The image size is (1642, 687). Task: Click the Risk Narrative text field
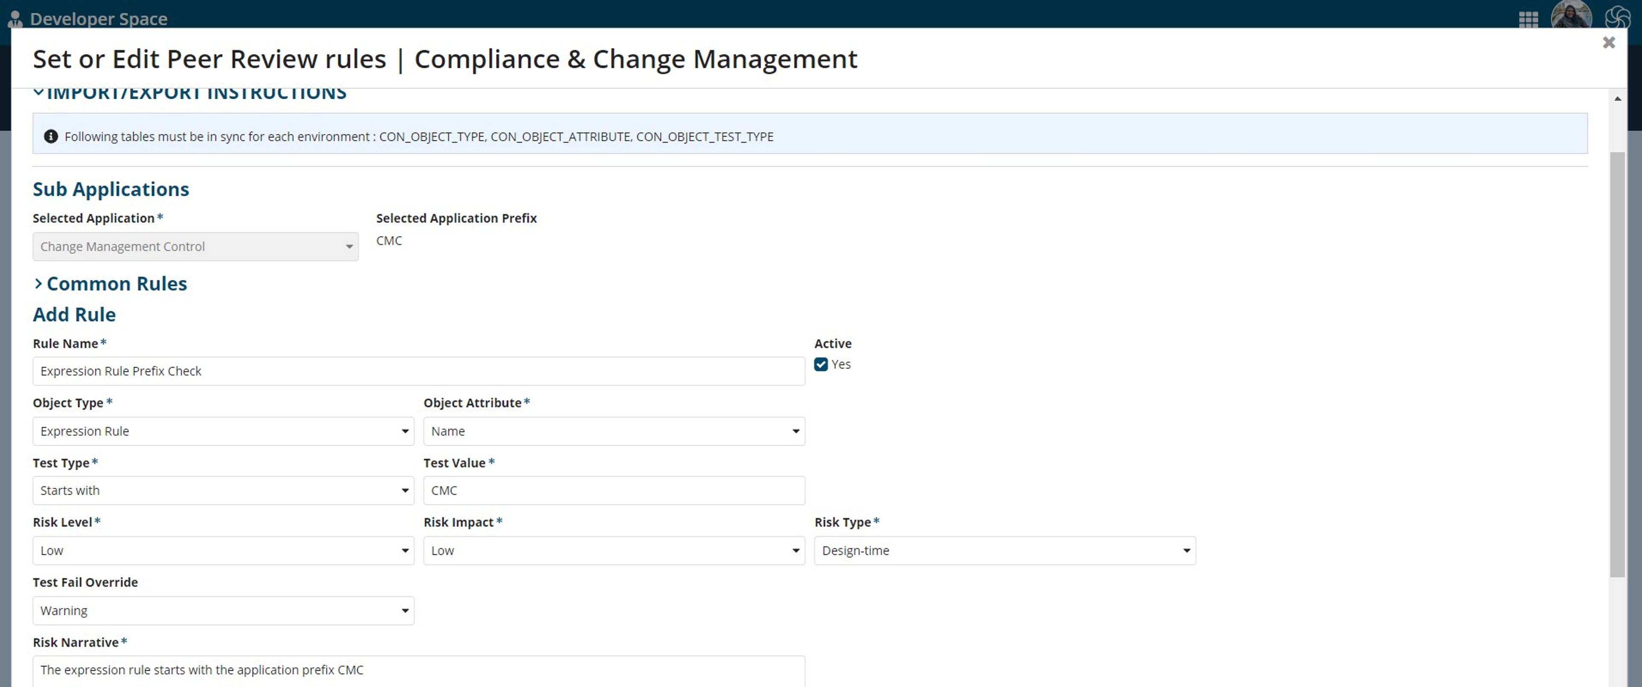(419, 671)
